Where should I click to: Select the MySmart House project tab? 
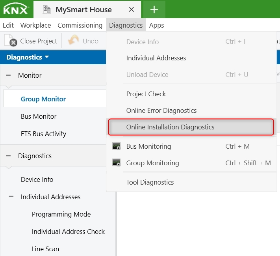(87, 9)
